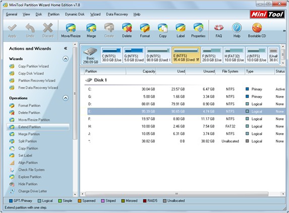
Task: Start the Copy Partition Wizard
Action: (34, 66)
